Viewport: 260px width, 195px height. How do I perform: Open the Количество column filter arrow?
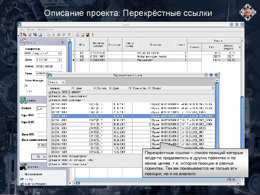[149, 88]
